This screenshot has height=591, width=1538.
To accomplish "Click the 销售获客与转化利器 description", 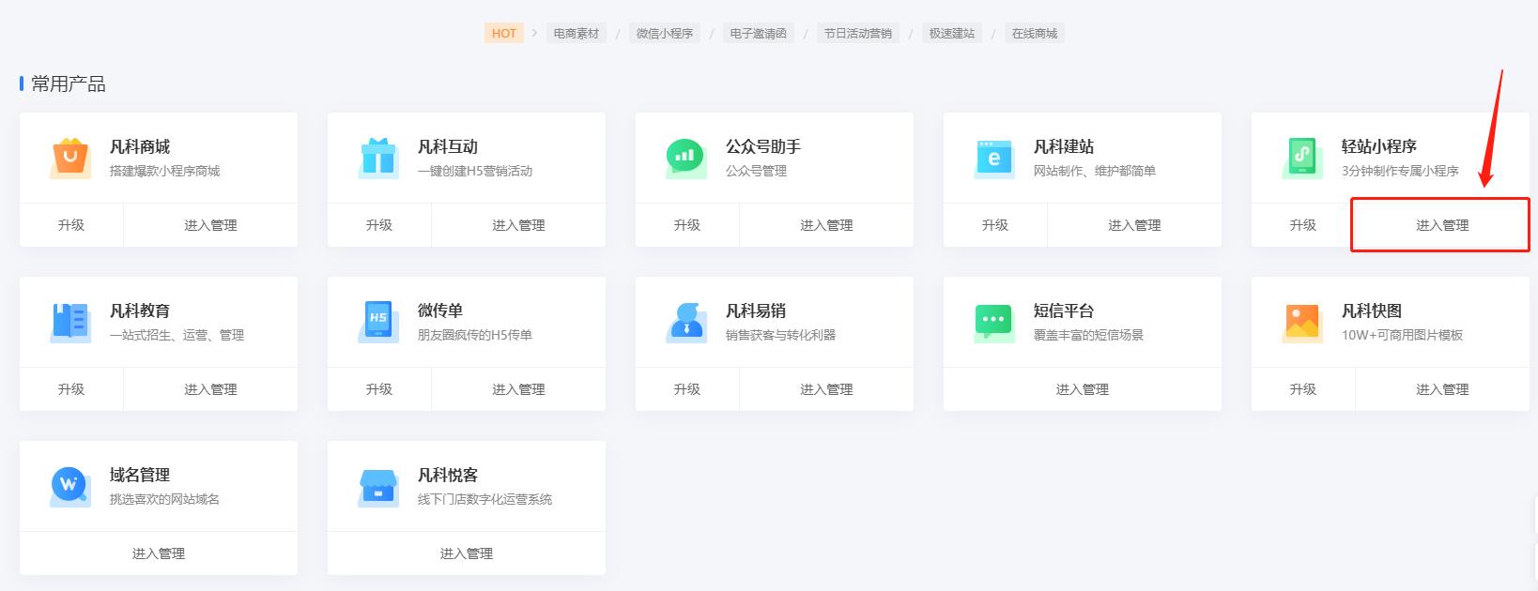I will click(x=780, y=335).
